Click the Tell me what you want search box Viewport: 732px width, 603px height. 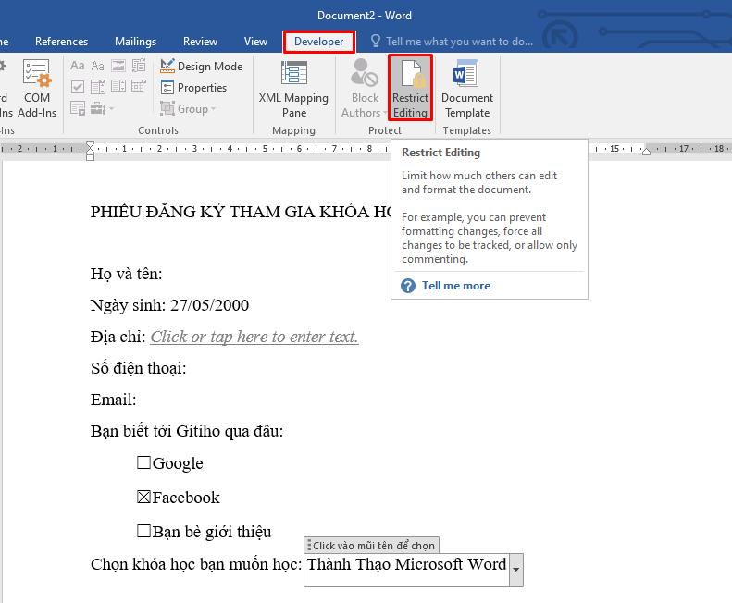point(458,42)
